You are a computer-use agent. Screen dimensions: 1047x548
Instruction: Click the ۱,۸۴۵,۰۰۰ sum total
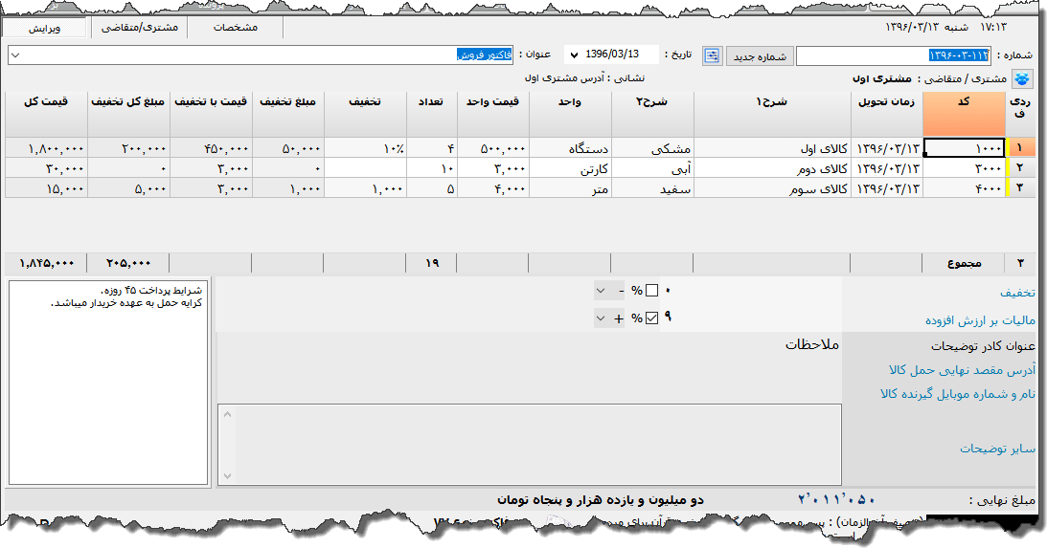pyautogui.click(x=46, y=263)
